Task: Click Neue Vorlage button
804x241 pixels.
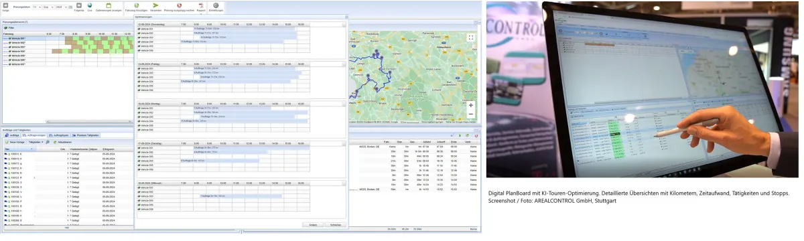Action: (x=15, y=142)
